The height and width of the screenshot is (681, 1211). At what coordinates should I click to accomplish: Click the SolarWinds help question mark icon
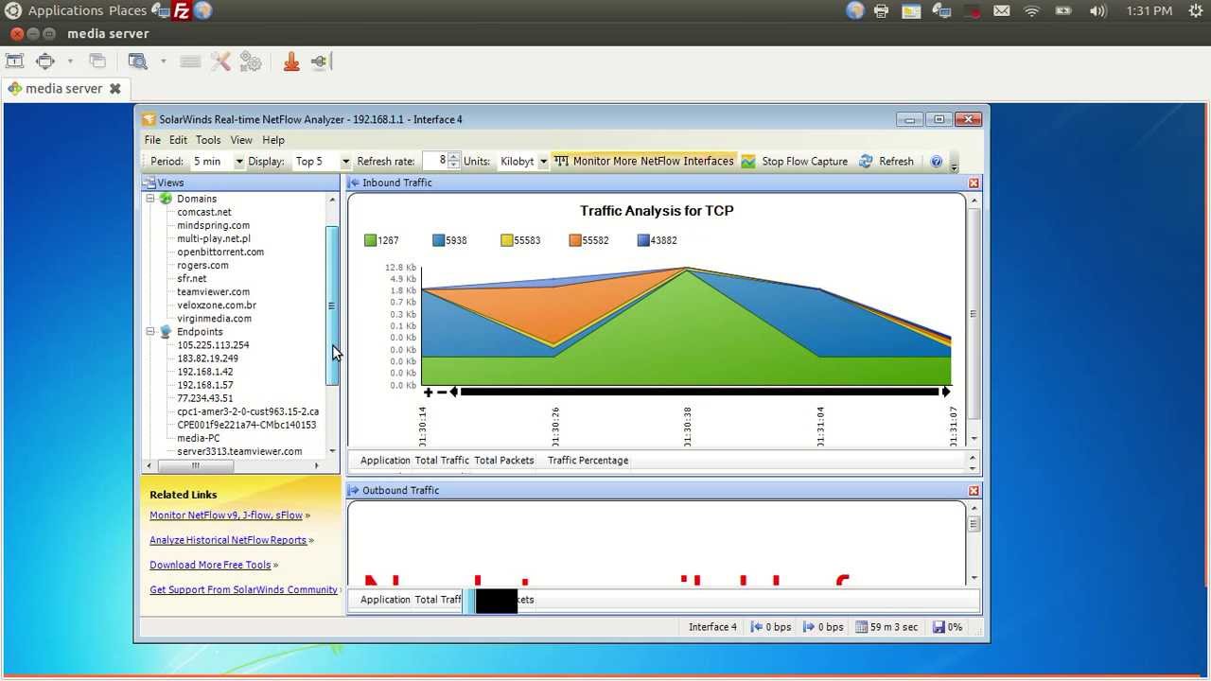pyautogui.click(x=936, y=162)
